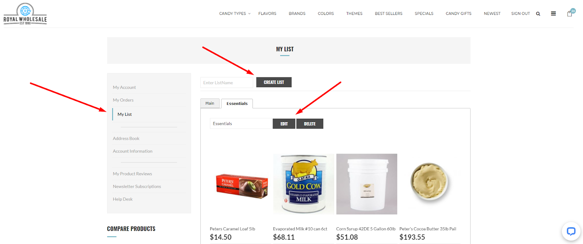This screenshot has width=583, height=244.
Task: Go to Newsletter Subscriptions
Action: 137,186
